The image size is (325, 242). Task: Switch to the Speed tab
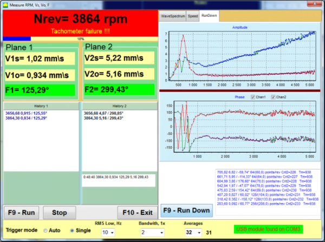[193, 16]
